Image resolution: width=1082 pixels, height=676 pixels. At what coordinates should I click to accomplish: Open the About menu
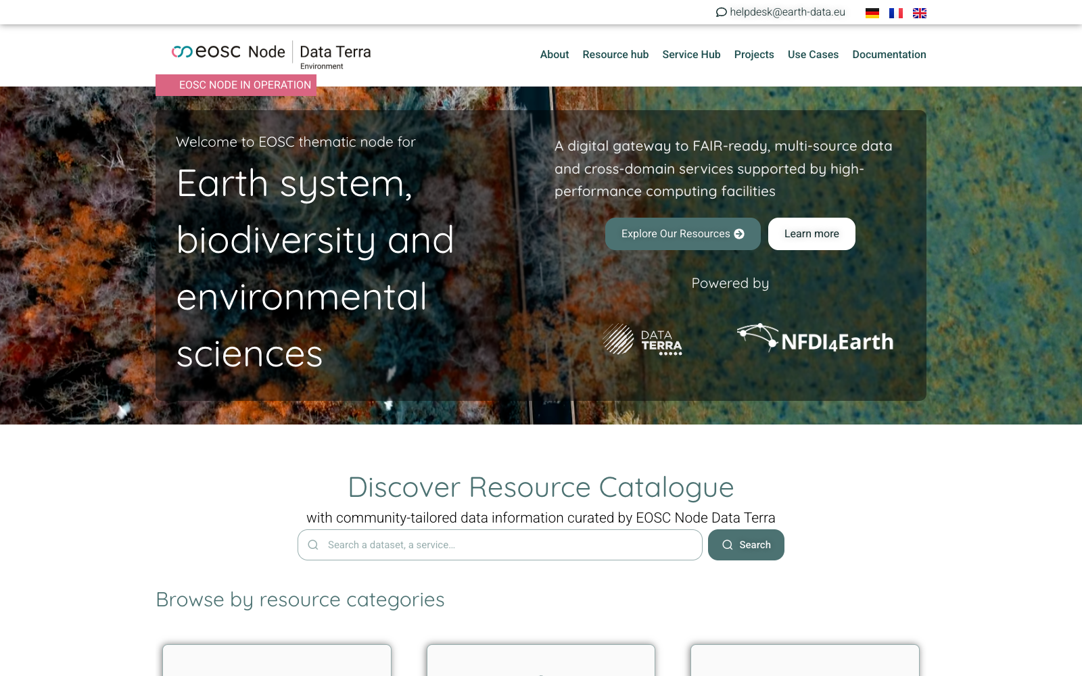555,55
